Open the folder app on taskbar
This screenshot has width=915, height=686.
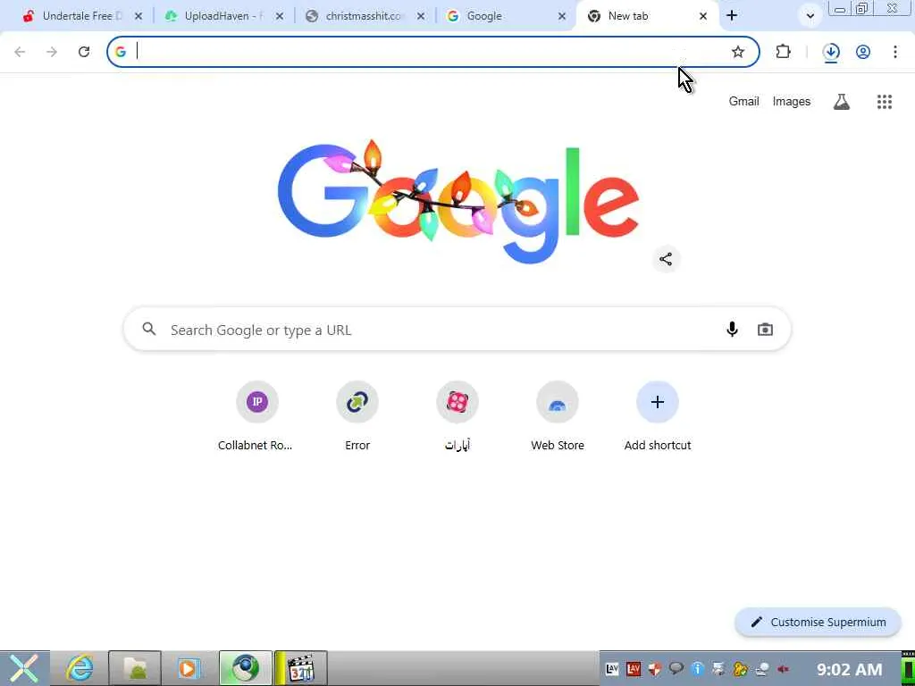point(135,668)
